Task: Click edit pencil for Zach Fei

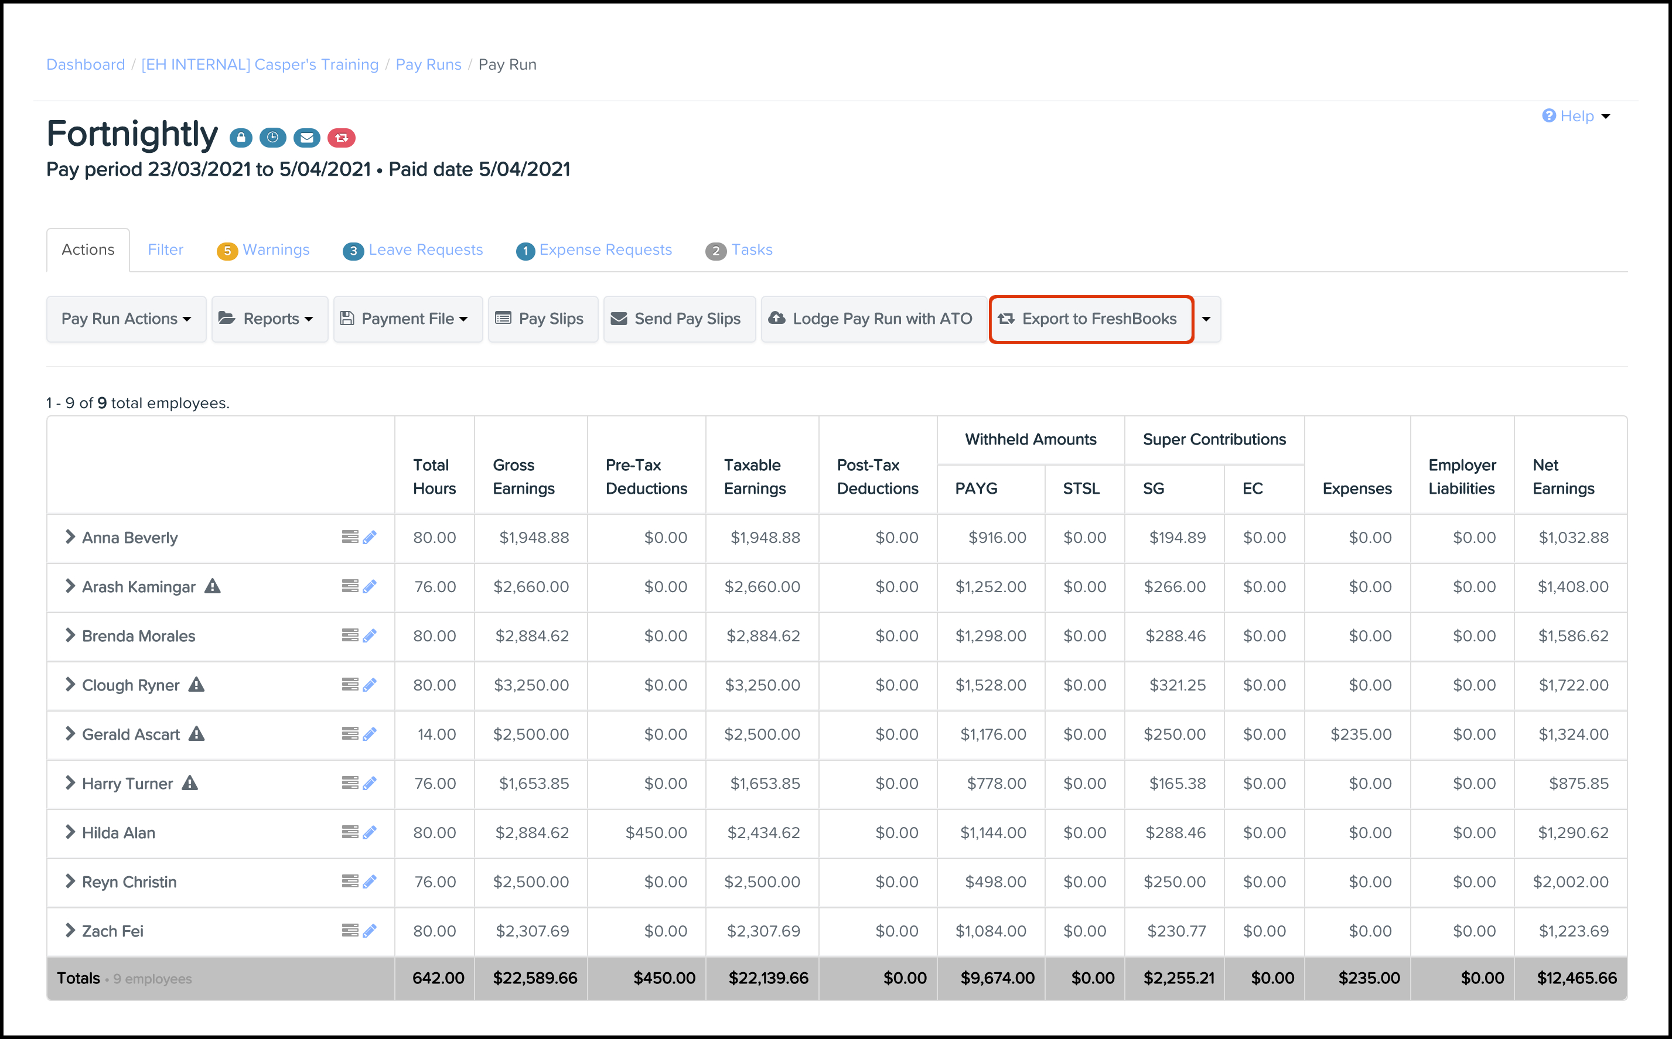Action: (370, 931)
